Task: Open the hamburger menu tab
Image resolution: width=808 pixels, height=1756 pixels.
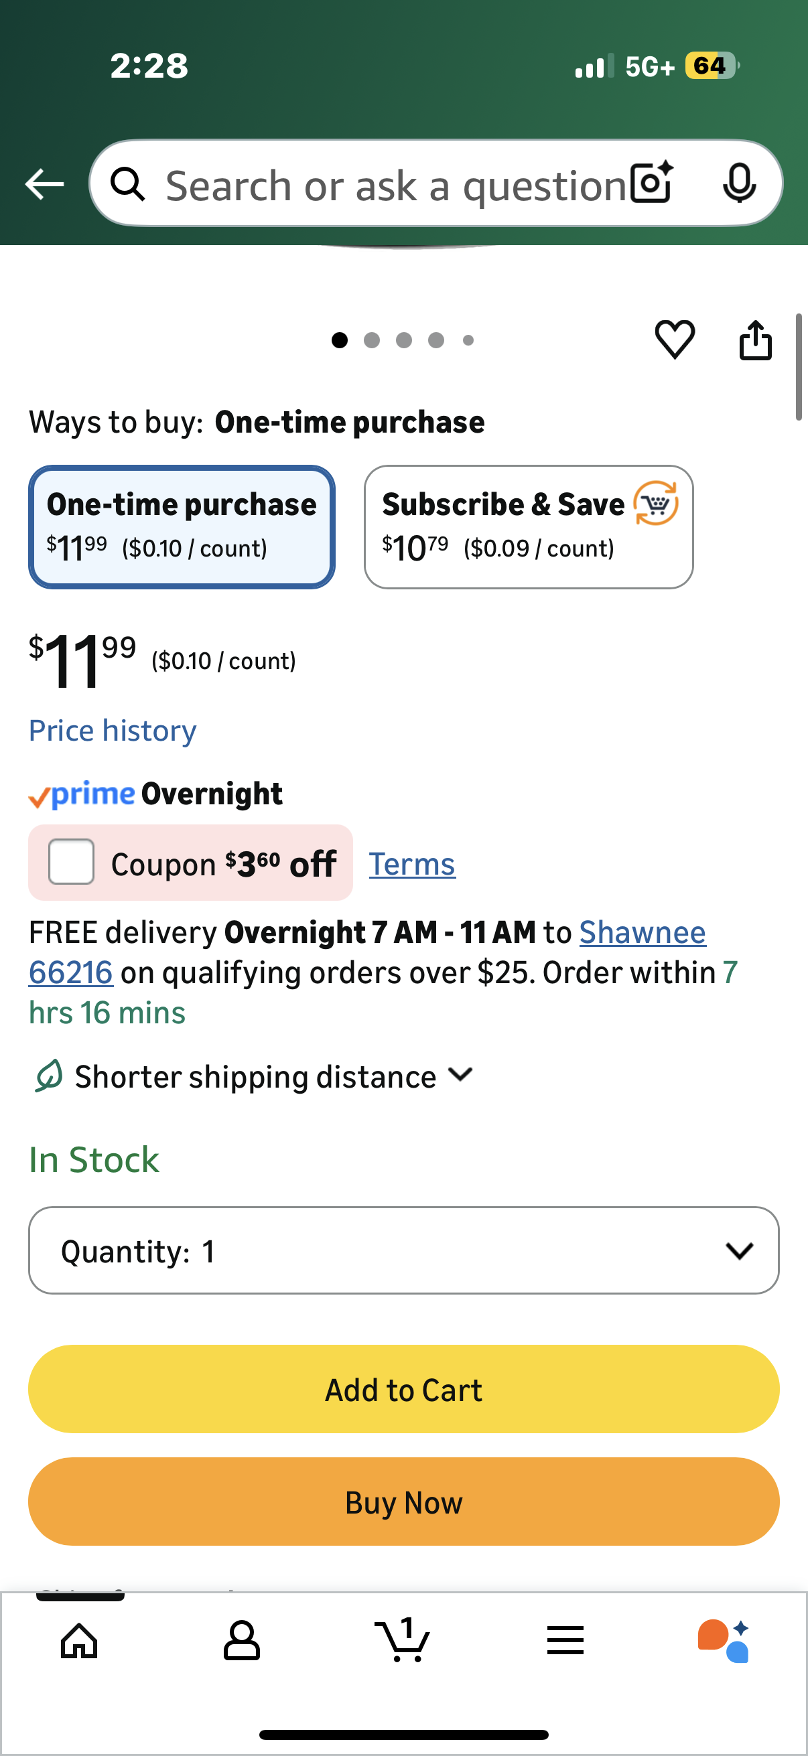Action: [565, 1640]
